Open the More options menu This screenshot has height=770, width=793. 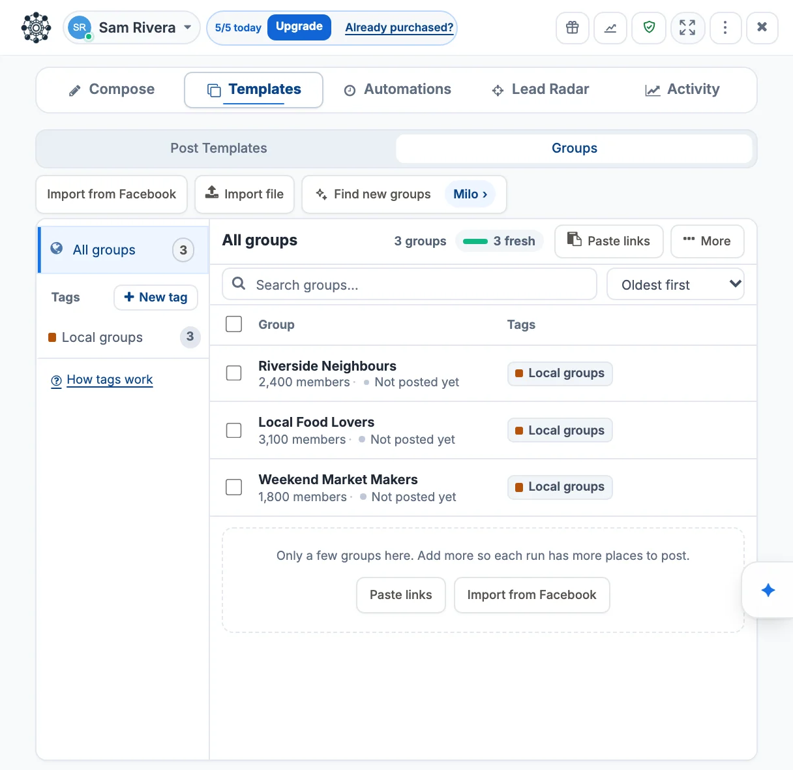coord(707,241)
